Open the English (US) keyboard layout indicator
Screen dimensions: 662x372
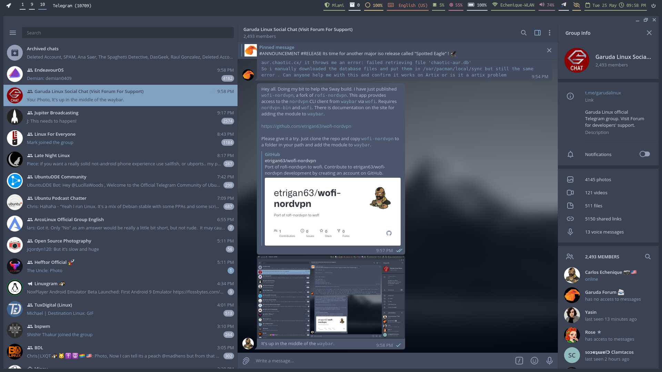(408, 5)
